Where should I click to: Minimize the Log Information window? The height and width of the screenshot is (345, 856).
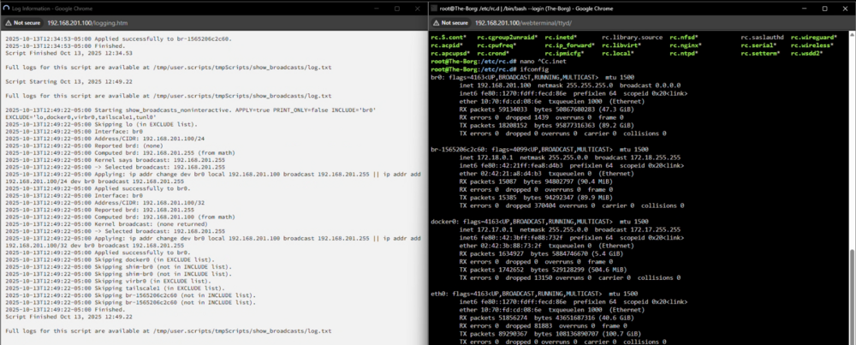point(376,9)
